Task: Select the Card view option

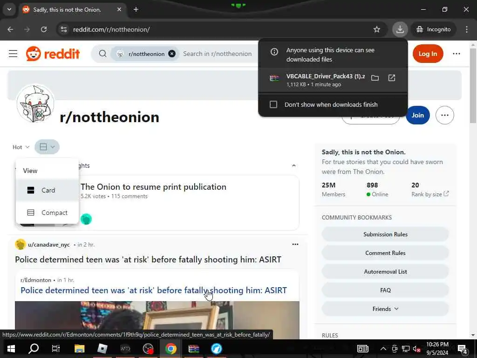Action: pyautogui.click(x=47, y=190)
